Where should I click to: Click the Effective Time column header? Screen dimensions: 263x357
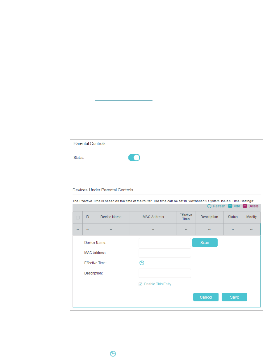186,217
